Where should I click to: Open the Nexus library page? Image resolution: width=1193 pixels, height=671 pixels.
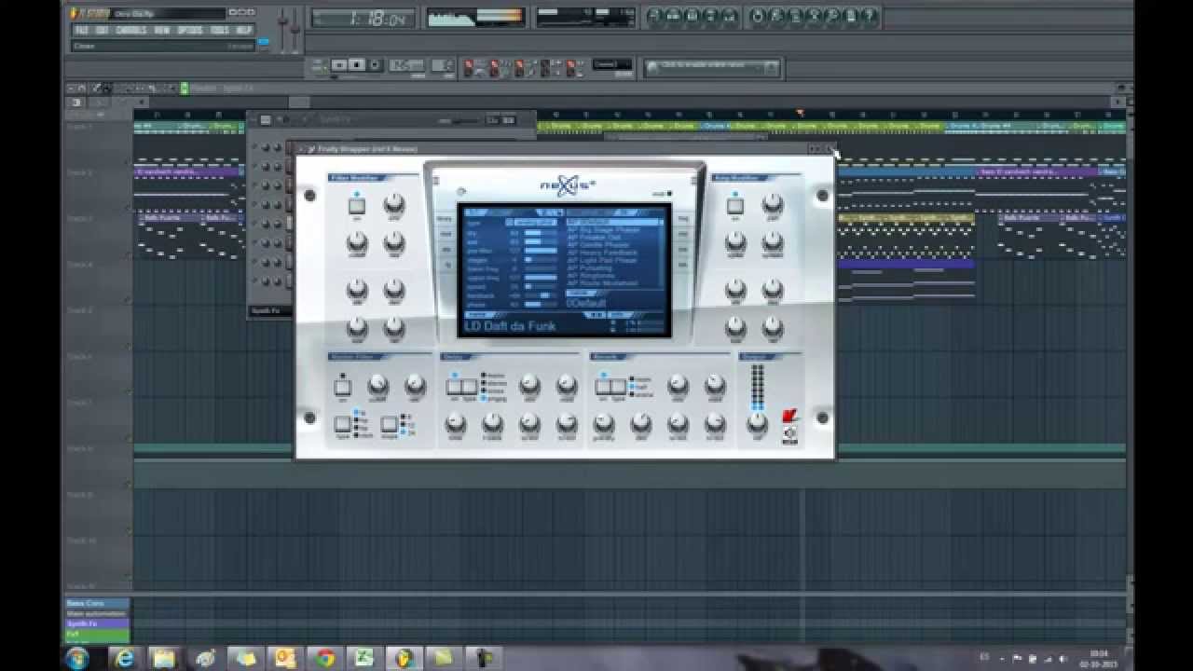click(445, 220)
